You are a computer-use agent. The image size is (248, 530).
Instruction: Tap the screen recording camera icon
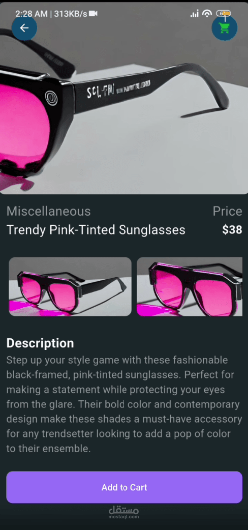93,14
